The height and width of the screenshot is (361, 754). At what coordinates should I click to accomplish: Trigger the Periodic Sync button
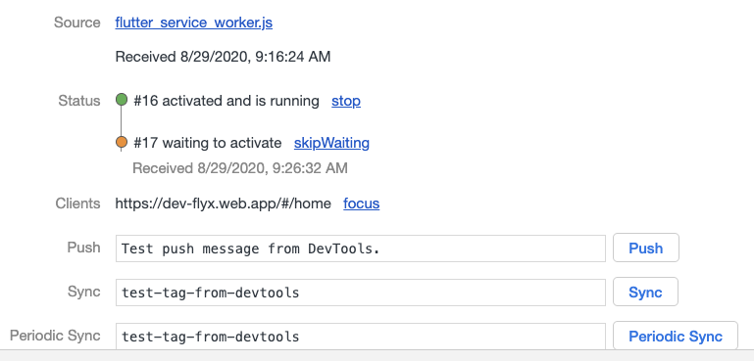(676, 336)
